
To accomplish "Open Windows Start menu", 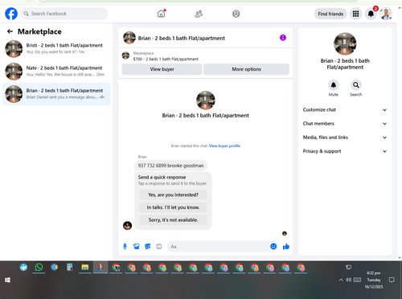I will click(x=7, y=280).
